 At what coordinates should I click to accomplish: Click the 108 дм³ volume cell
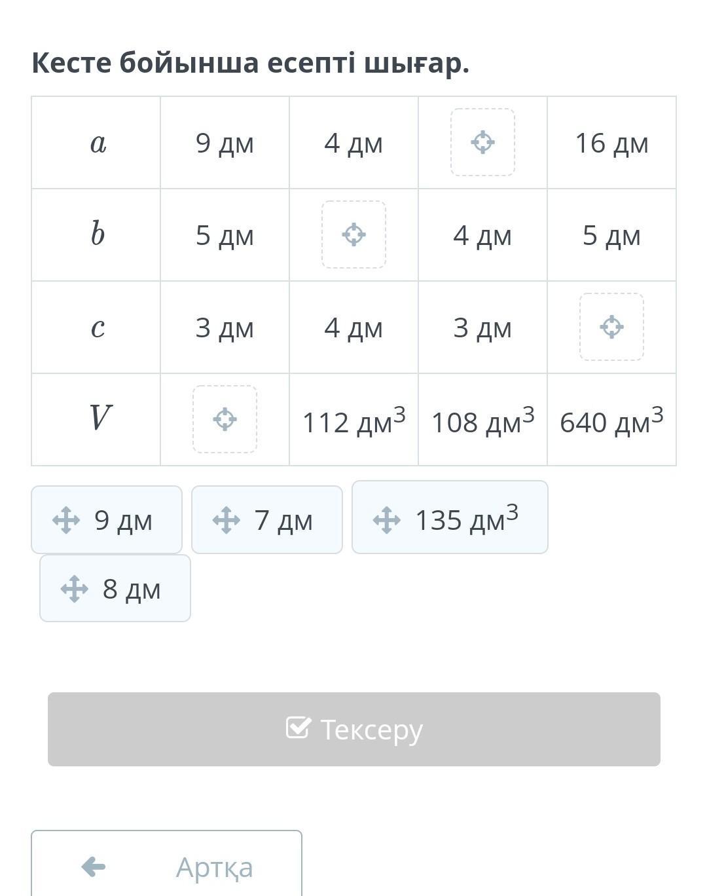pos(482,421)
